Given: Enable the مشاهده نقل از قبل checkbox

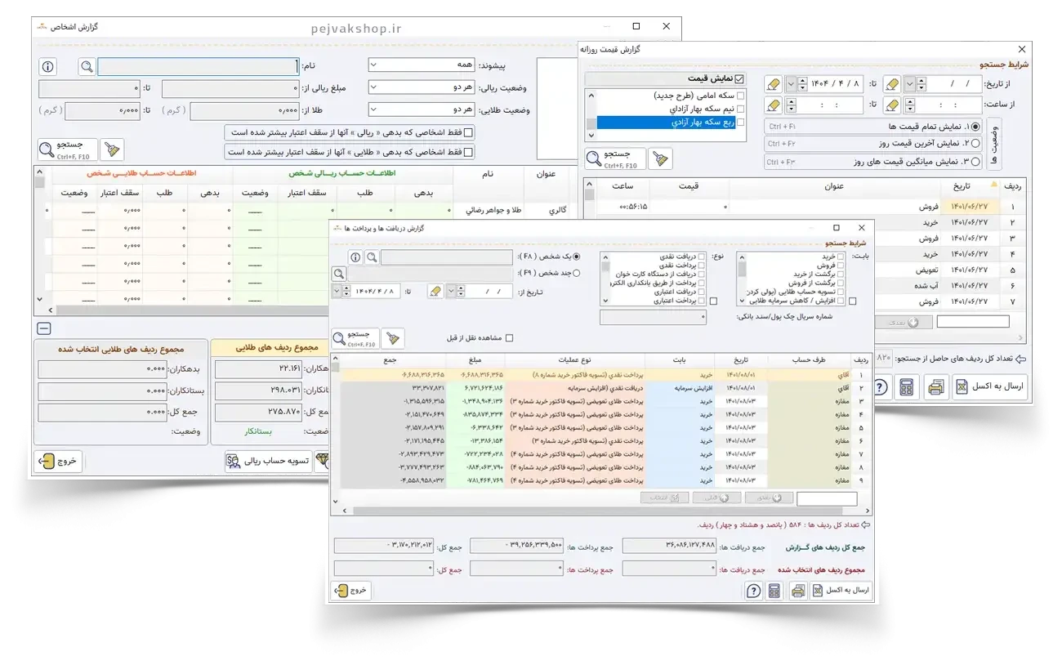Looking at the screenshot, I should (510, 338).
